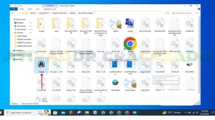The height and width of the screenshot is (120, 215).
Task: Select the LoaderNonElevator application
Action: (x=115, y=67)
